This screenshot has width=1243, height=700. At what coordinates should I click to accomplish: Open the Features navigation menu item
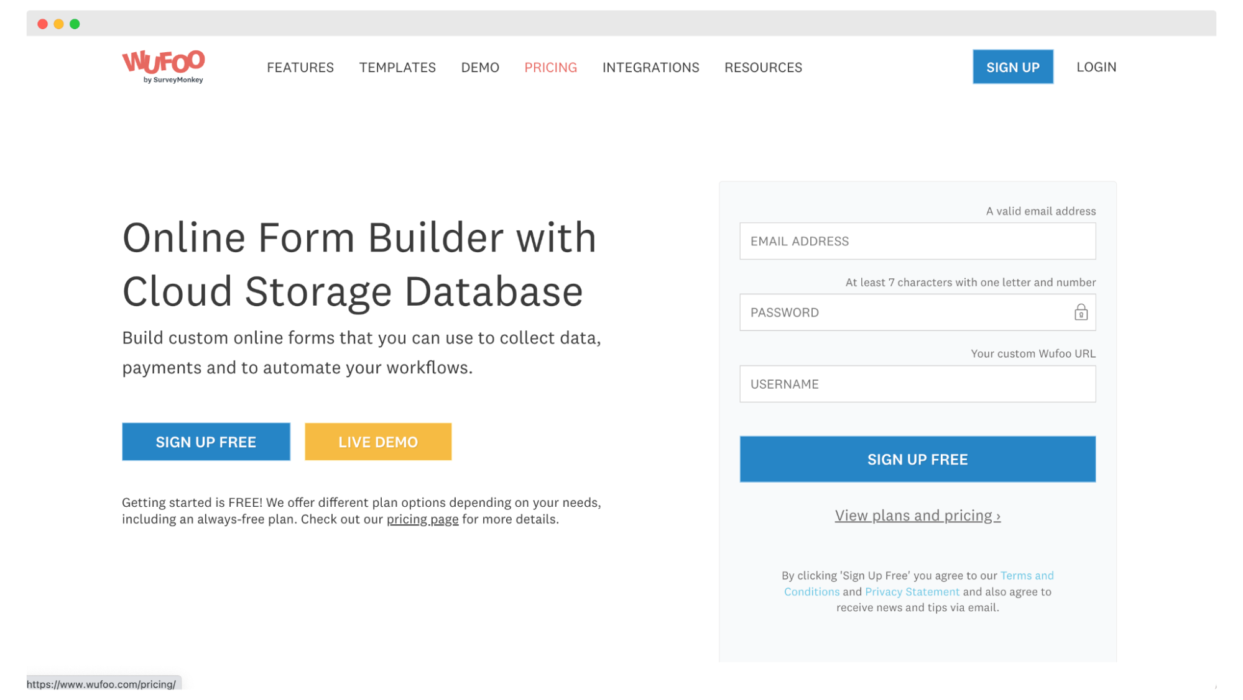(300, 67)
